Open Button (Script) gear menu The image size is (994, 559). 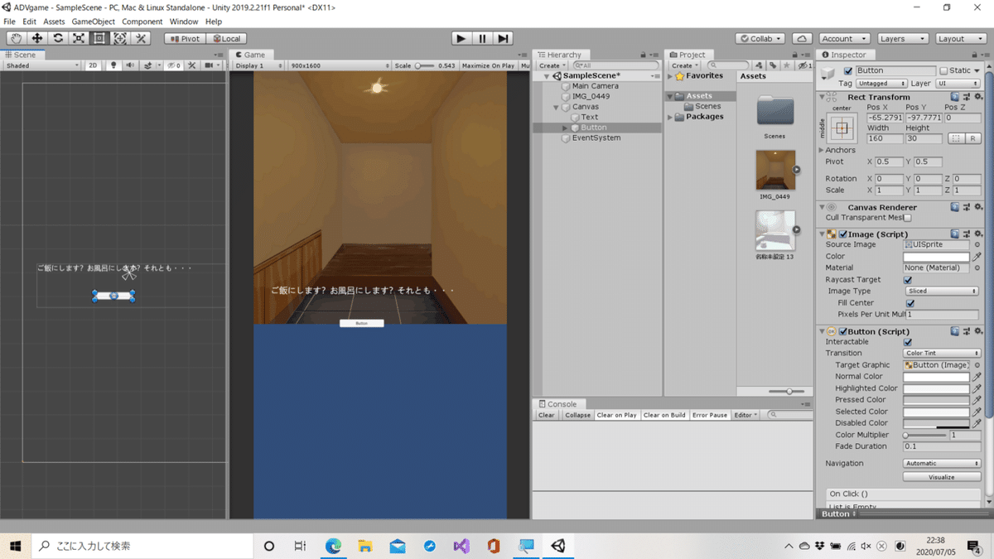pyautogui.click(x=978, y=331)
